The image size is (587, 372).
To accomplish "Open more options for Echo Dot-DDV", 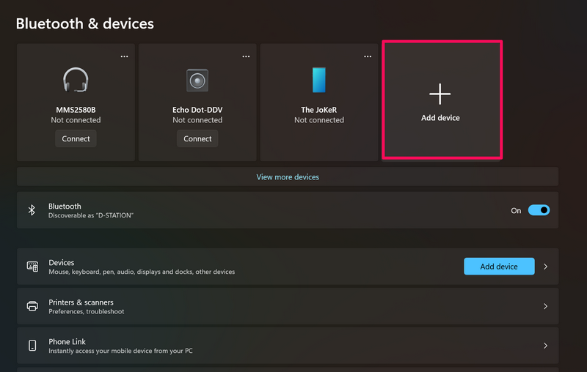I will [246, 56].
